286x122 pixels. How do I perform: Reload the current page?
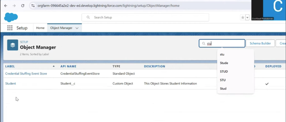tap(23, 6)
